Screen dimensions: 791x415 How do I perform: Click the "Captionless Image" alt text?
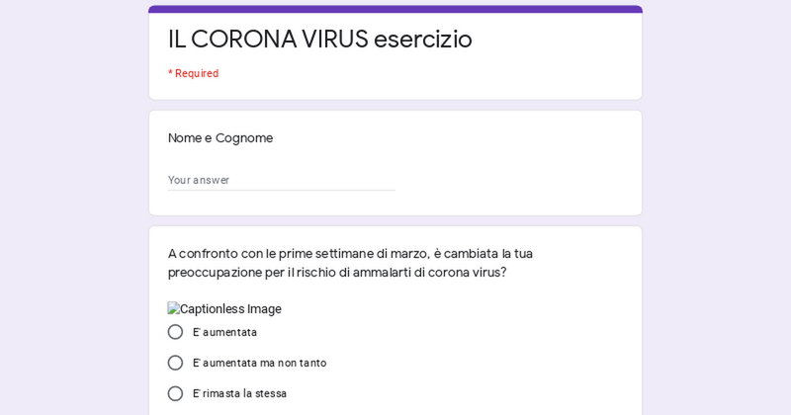pyautogui.click(x=230, y=309)
